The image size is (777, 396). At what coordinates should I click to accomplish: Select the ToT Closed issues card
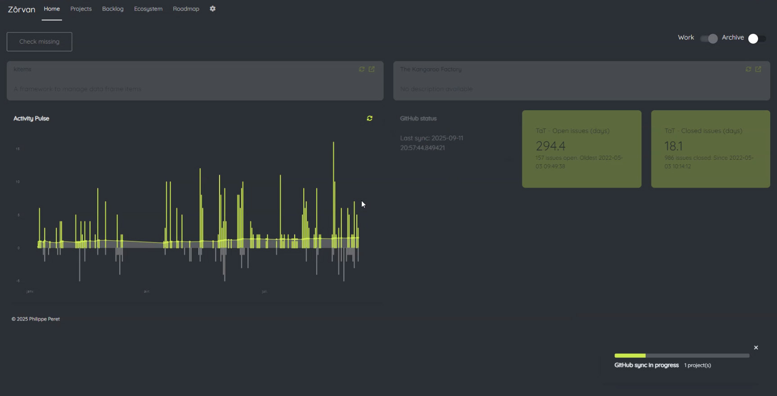(x=710, y=149)
